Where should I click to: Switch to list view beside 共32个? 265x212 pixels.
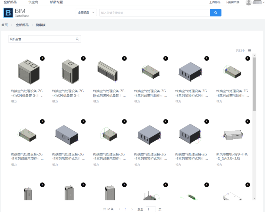click(250, 50)
